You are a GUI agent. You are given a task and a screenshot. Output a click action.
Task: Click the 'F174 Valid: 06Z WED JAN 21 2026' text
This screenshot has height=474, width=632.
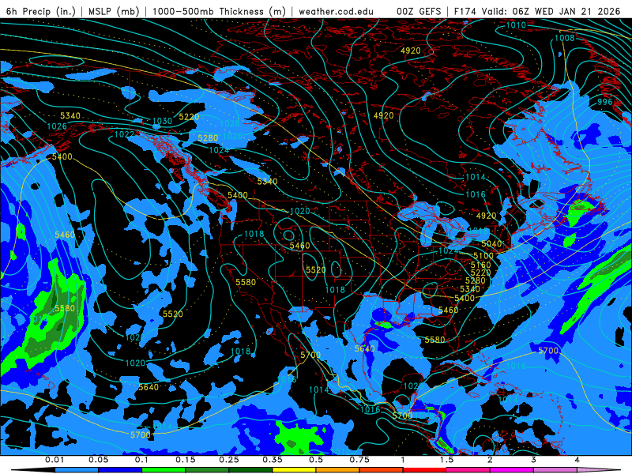[x=537, y=11]
